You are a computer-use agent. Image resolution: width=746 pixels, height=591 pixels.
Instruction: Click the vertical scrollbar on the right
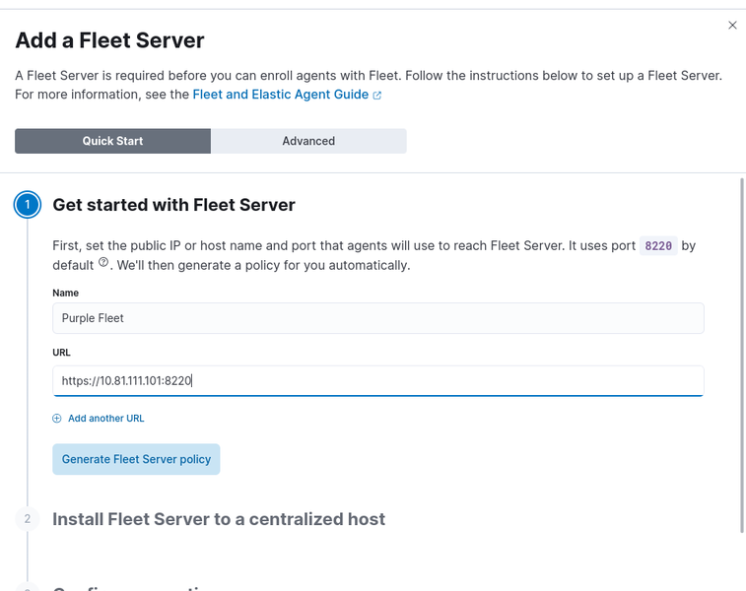pyautogui.click(x=742, y=355)
